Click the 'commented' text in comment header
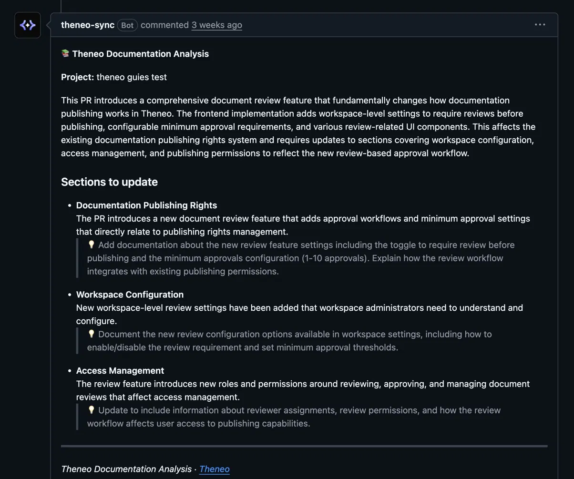The height and width of the screenshot is (479, 574). (164, 25)
